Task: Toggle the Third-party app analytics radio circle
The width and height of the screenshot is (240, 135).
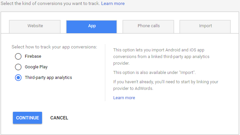Action: point(18,78)
